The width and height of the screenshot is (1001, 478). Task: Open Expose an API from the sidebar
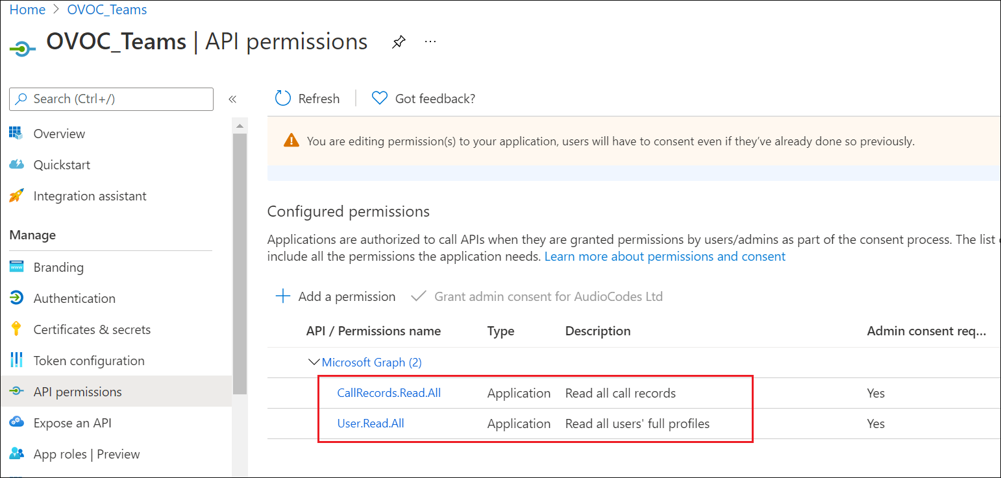click(72, 423)
